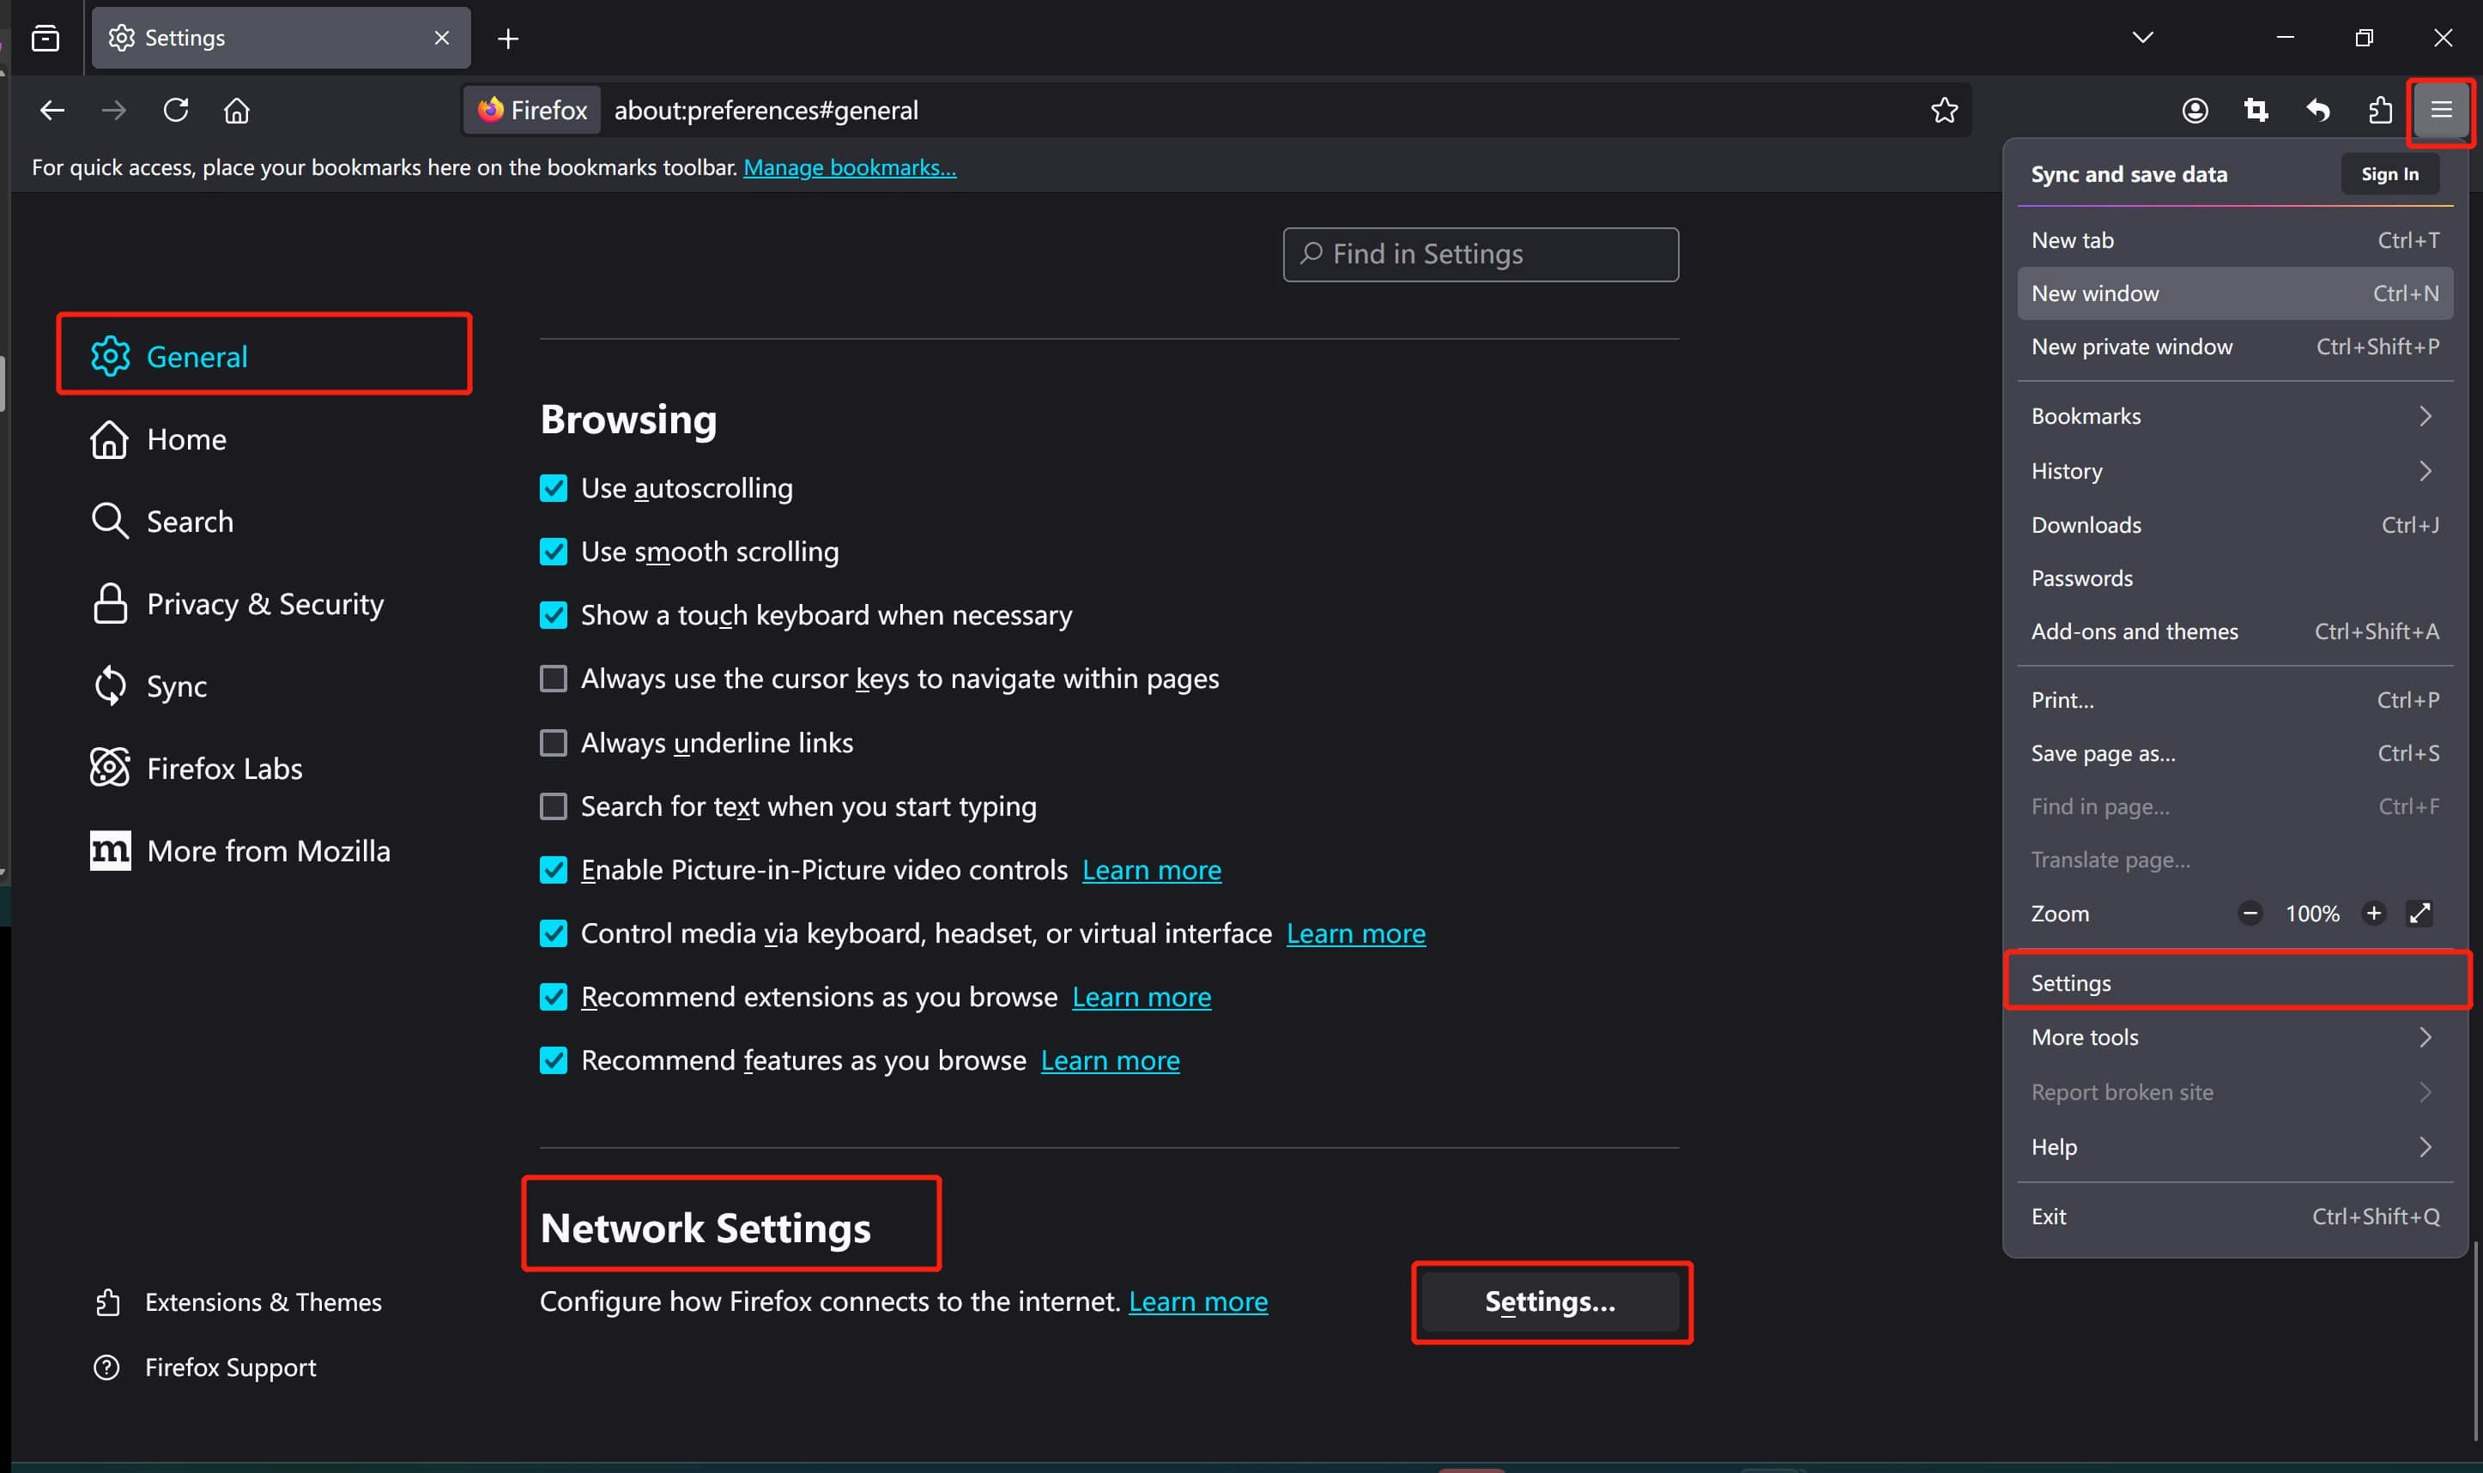Image resolution: width=2483 pixels, height=1473 pixels.
Task: Reload the current page
Action: click(176, 110)
